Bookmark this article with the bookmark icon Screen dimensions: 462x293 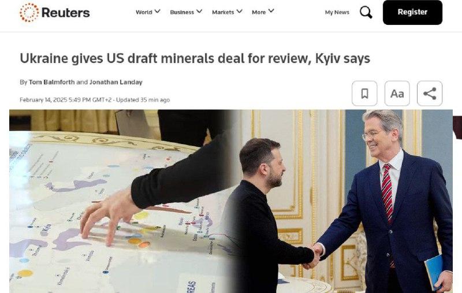tap(364, 94)
